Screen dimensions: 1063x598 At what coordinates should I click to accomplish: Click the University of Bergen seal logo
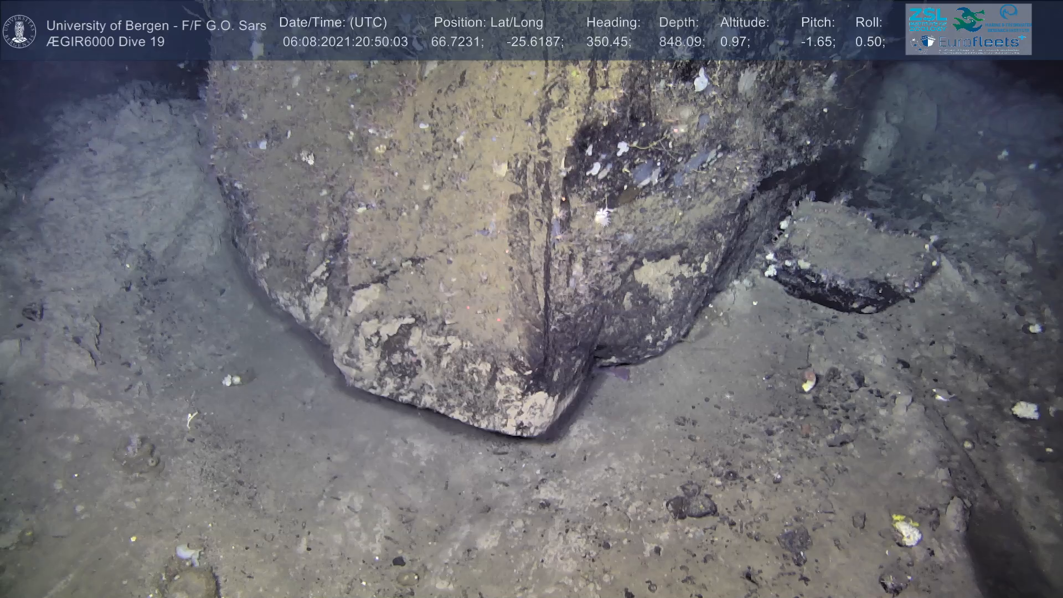(x=19, y=32)
